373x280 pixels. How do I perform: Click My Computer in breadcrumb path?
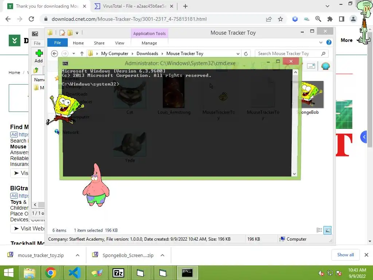(x=115, y=54)
